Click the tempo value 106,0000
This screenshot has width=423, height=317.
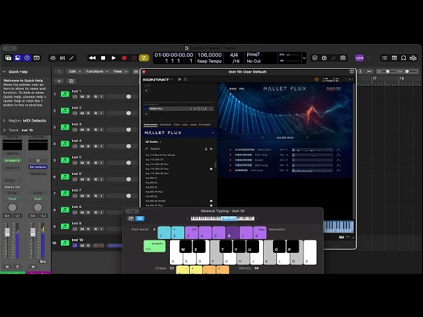[x=210, y=55]
